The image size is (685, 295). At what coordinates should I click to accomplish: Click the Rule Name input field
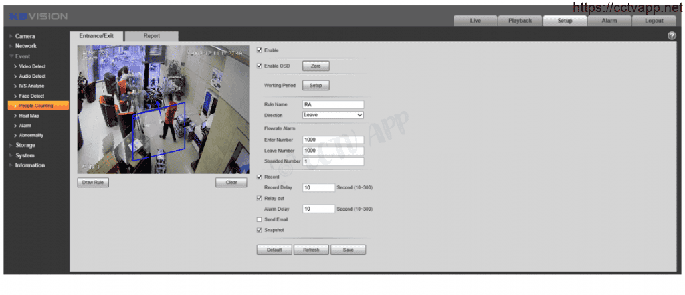click(x=332, y=105)
